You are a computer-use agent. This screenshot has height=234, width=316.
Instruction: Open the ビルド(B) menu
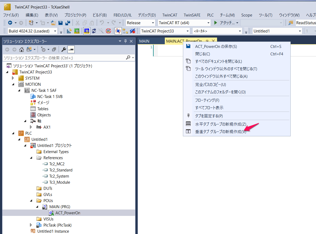[x=99, y=15]
